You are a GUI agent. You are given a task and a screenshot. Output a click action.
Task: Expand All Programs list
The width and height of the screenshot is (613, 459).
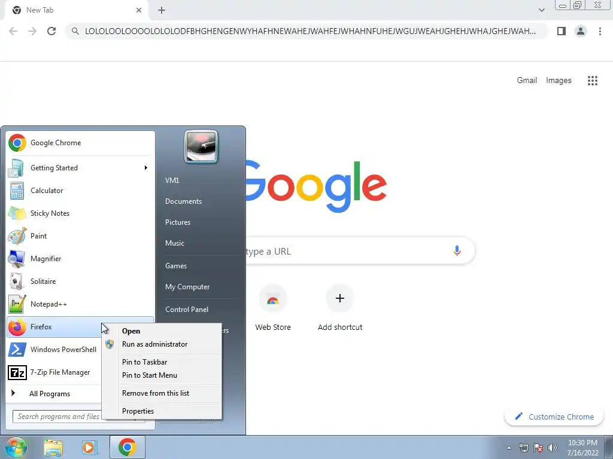pyautogui.click(x=50, y=394)
